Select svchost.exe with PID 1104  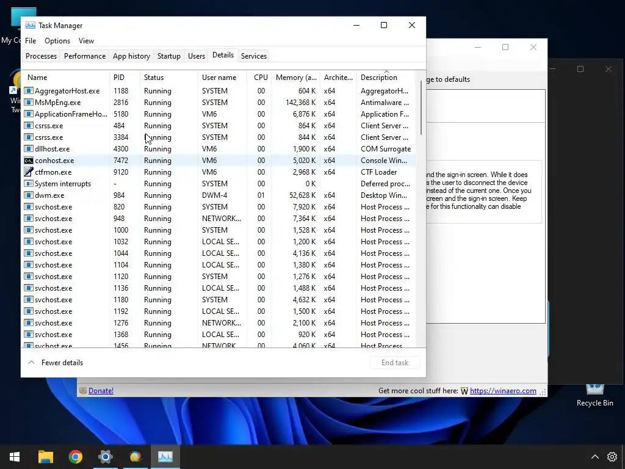pyautogui.click(x=219, y=265)
